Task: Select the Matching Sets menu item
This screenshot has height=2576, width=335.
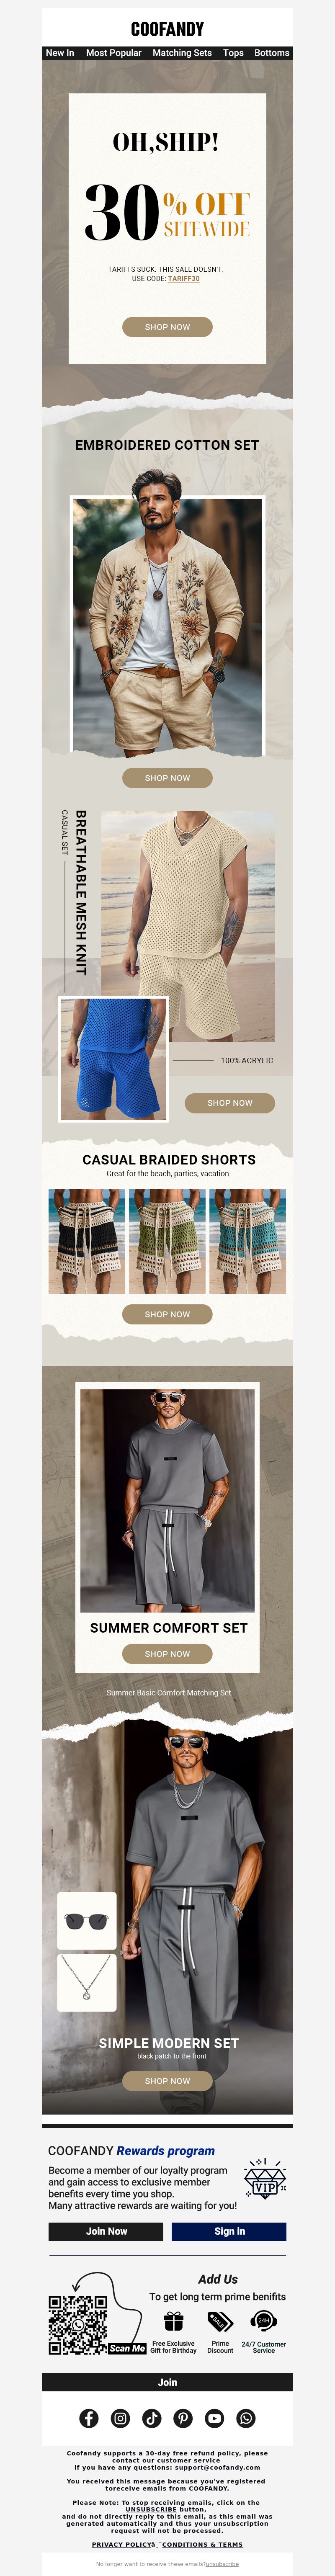Action: 182,53
